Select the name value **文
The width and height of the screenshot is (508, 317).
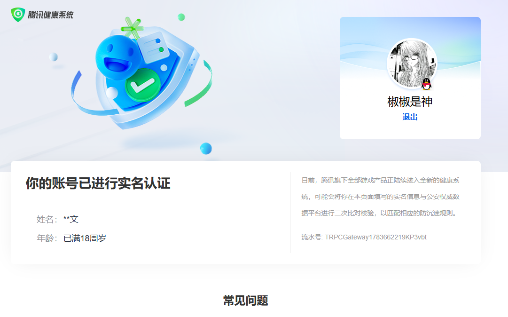pos(70,219)
